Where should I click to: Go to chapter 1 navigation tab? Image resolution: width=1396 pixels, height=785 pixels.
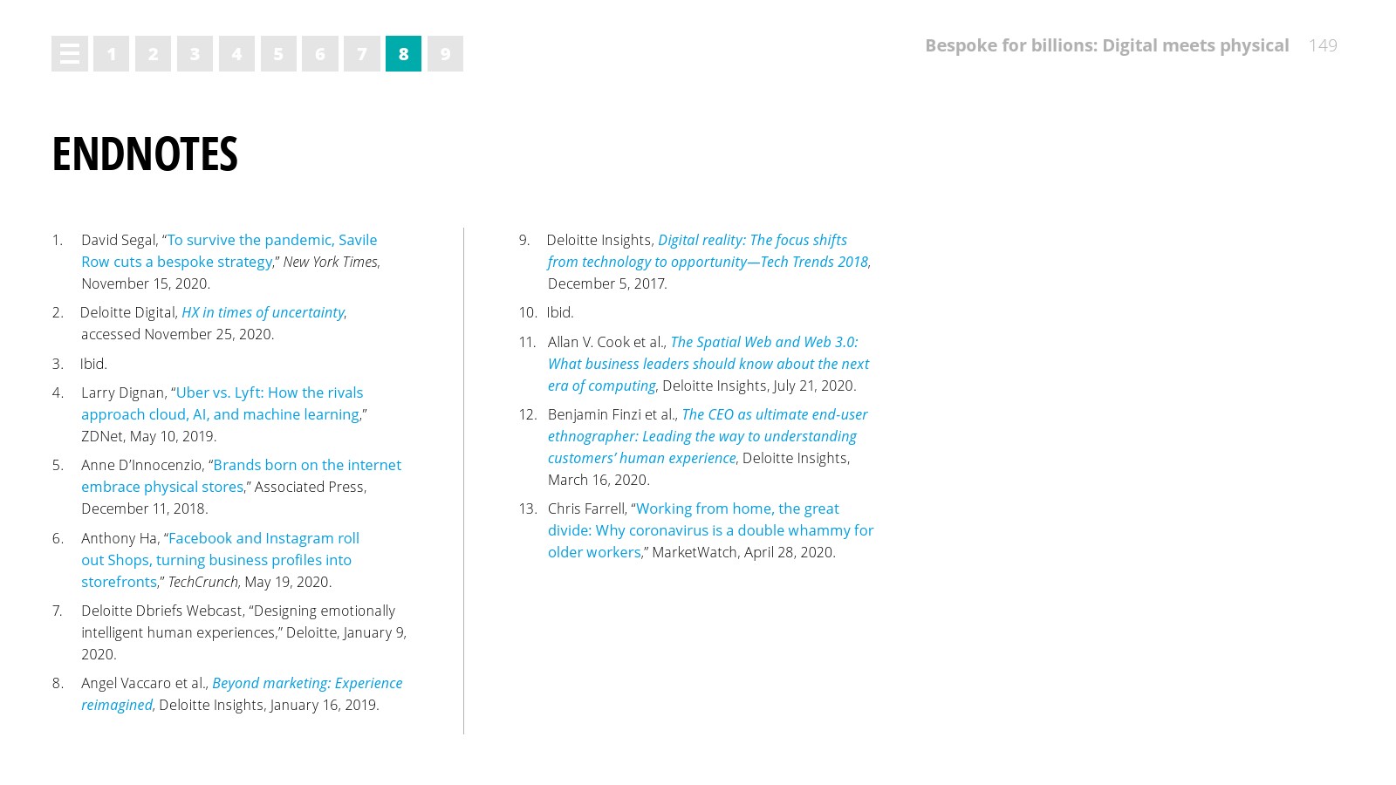tap(111, 54)
